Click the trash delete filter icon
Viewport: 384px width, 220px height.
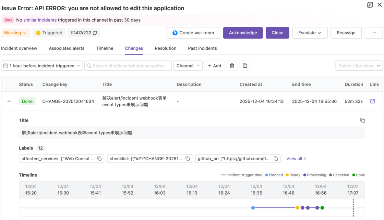coord(232,66)
